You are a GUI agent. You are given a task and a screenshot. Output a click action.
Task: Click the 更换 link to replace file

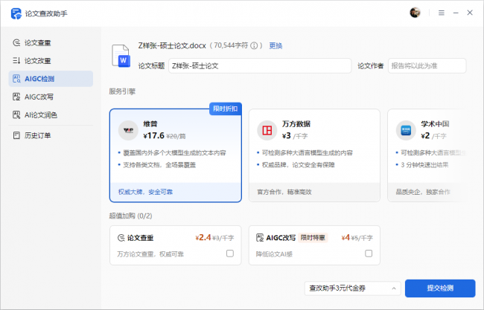click(x=276, y=46)
